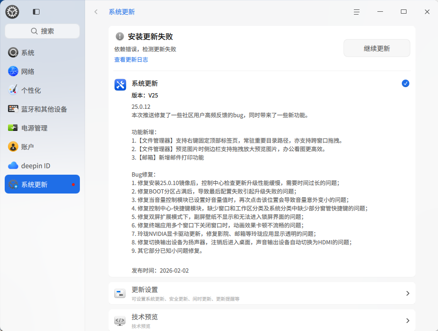Select 系统更新 in the sidebar
The width and height of the screenshot is (438, 331).
(42, 185)
